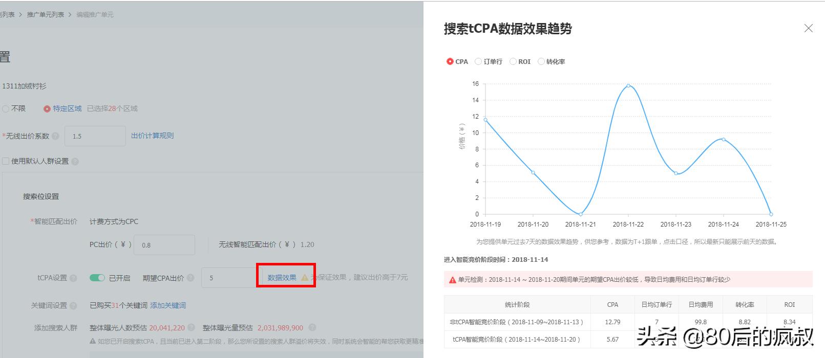Click 整体曝光人数预估 value 20,041,220
The image size is (825, 358).
pyautogui.click(x=167, y=327)
